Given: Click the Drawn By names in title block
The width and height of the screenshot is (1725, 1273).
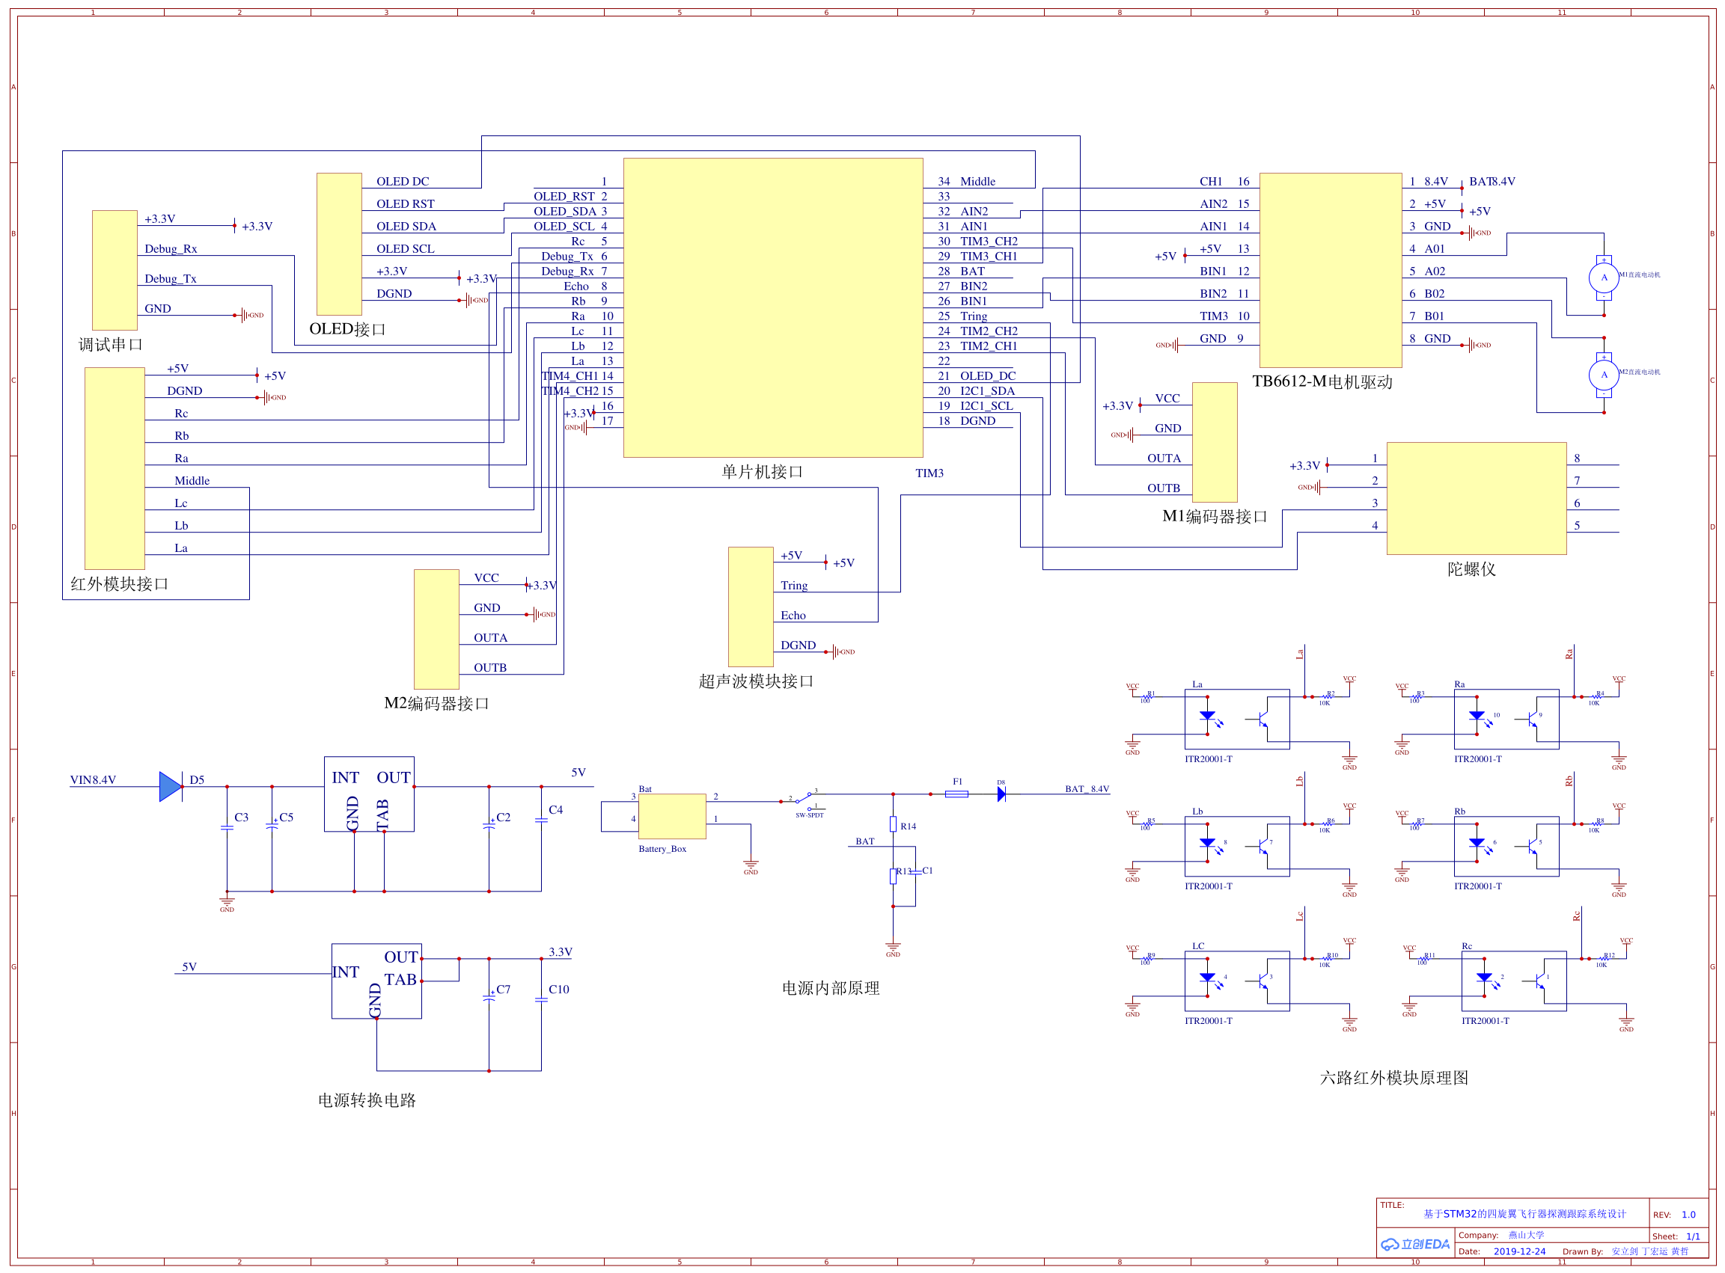Looking at the screenshot, I should [1649, 1251].
